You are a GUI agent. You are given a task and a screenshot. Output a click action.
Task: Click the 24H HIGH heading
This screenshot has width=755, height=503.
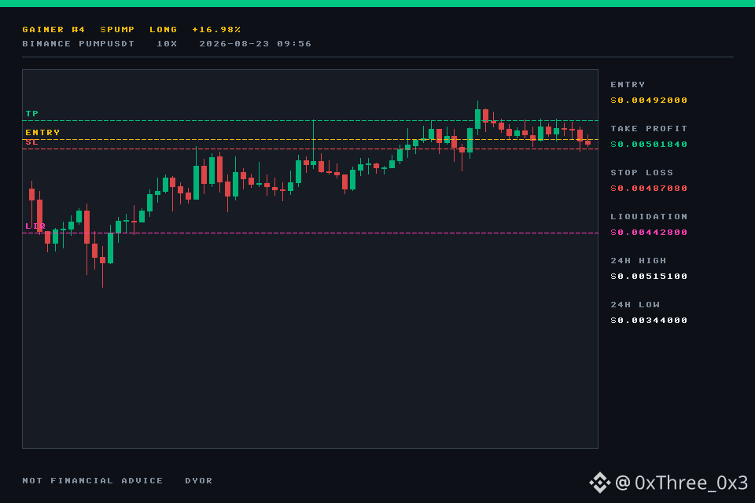point(638,261)
